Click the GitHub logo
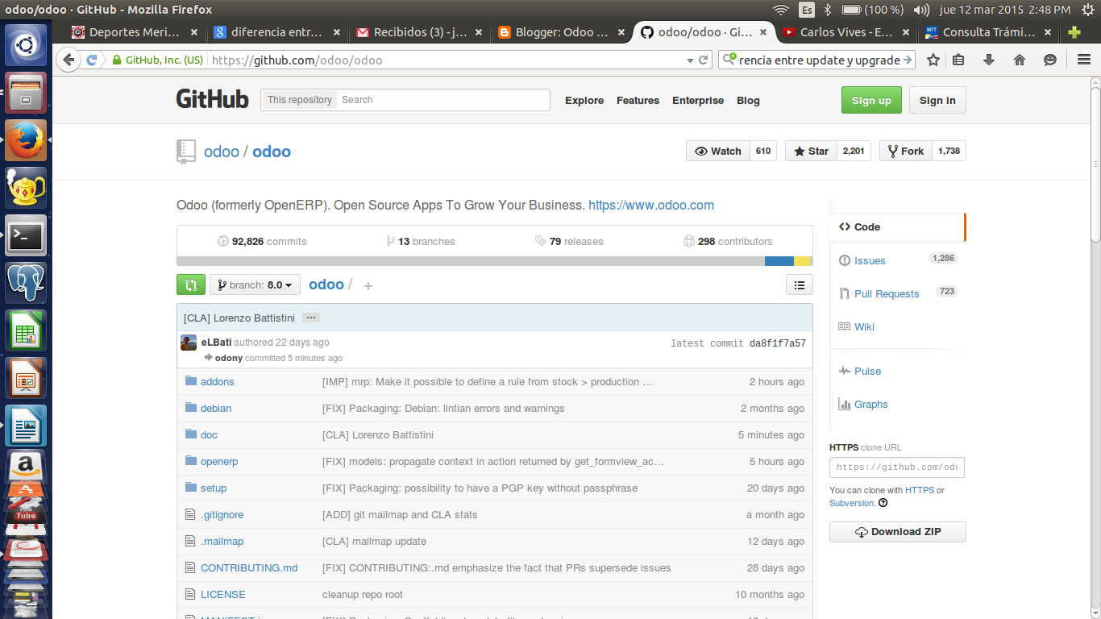Viewport: 1101px width, 619px height. (x=212, y=99)
